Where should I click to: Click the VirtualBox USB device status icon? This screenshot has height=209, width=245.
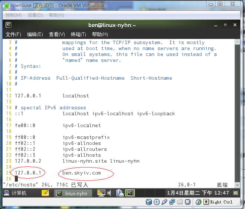[164, 202]
